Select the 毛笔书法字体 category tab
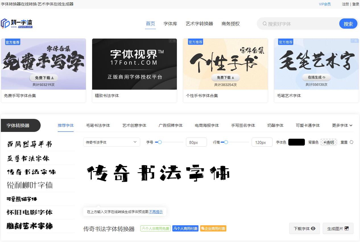The image size is (360, 242). 98,125
